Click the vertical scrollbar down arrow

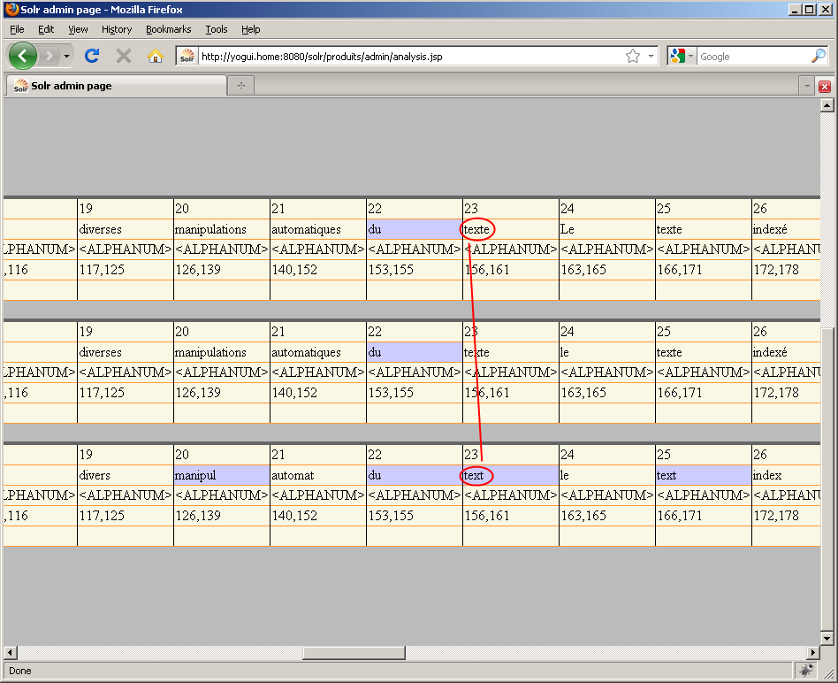tap(827, 638)
